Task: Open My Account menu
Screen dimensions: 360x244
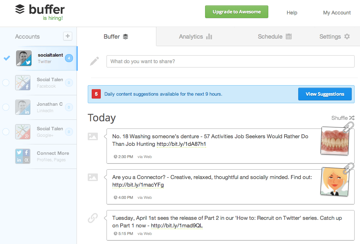Action: (337, 13)
